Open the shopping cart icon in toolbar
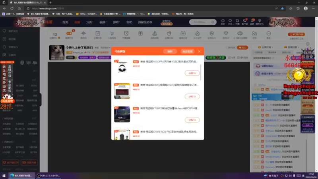This screenshot has width=318, height=179. click(112, 33)
